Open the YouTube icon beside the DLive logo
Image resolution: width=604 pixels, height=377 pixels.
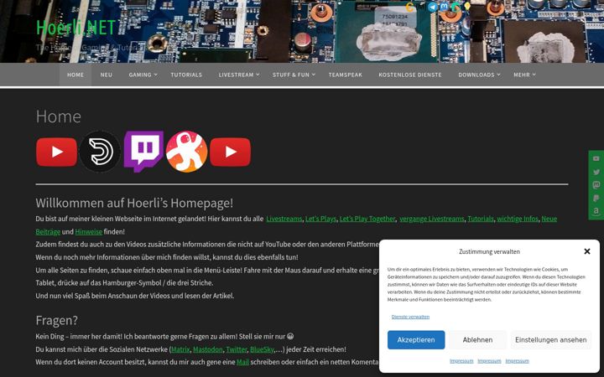coord(57,152)
